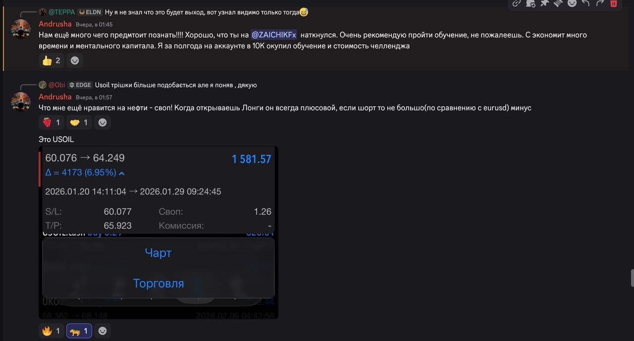
Task: Delete the message with the red trash icon
Action: [614, 4]
